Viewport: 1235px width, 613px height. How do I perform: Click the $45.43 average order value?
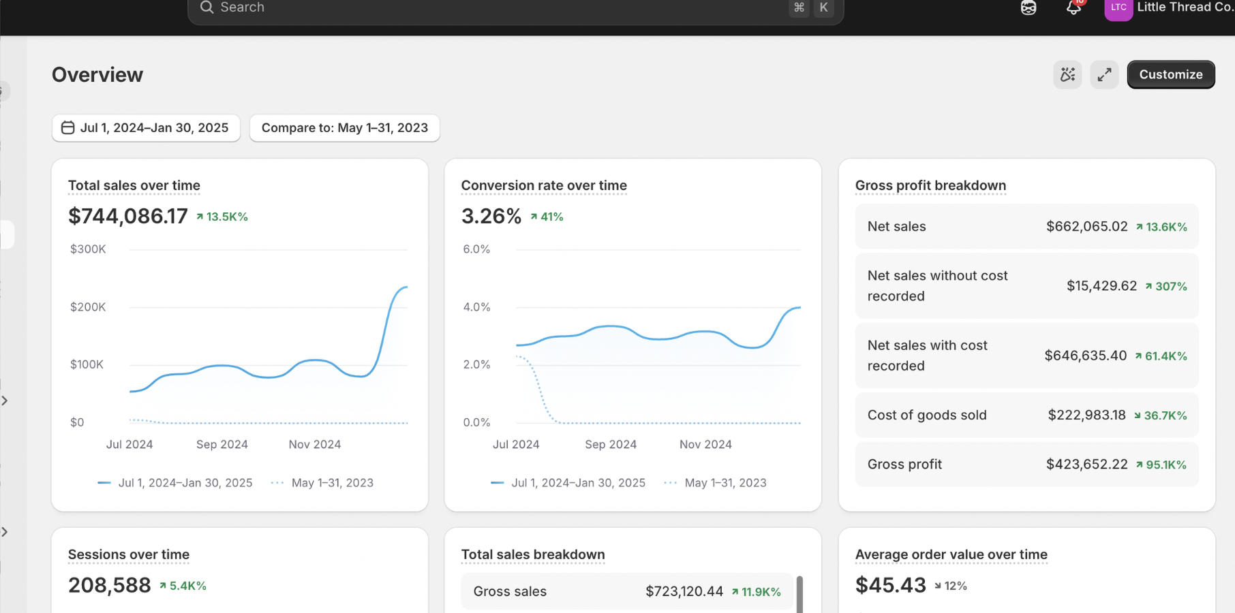(891, 586)
